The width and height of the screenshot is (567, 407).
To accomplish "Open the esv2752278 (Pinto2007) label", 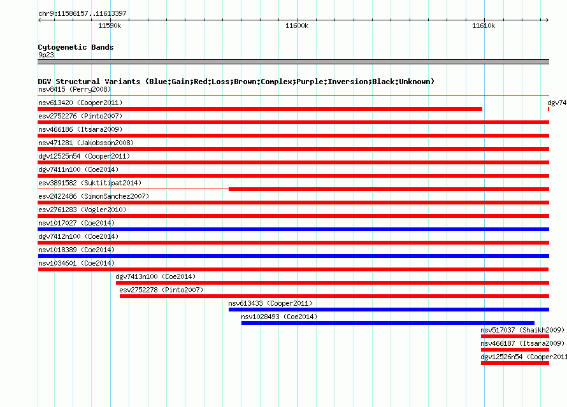I will pos(161,290).
